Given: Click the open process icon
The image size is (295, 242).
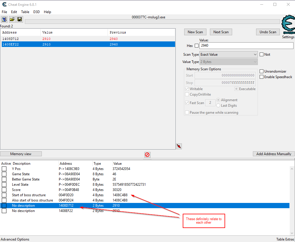Looking at the screenshot, I should [4, 20].
